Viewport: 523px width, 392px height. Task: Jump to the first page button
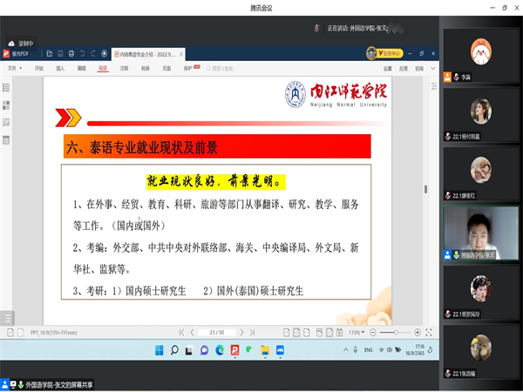180,332
